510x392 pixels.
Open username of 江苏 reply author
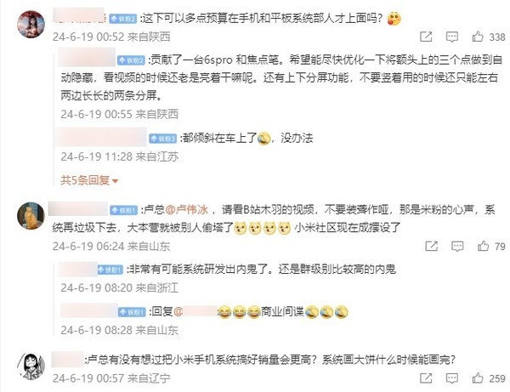[x=101, y=137]
